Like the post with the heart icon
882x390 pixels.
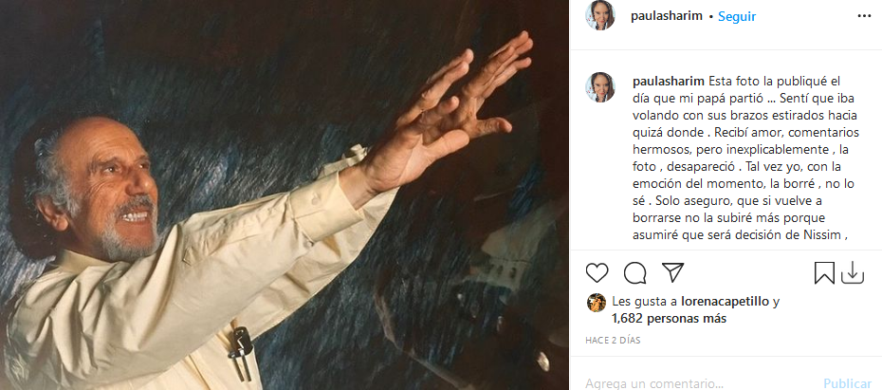(597, 273)
